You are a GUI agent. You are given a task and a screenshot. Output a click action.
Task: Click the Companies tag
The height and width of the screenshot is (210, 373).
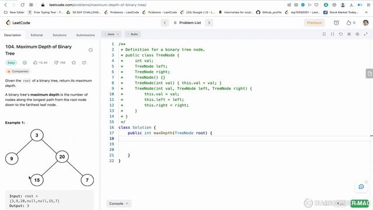[x=18, y=71]
